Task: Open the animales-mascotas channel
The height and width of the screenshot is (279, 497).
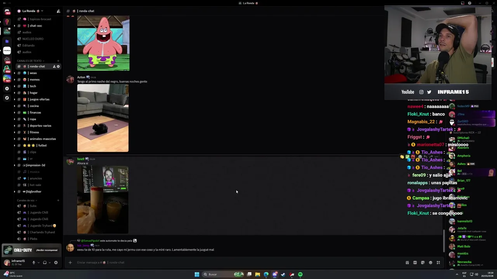Action: 38,139
